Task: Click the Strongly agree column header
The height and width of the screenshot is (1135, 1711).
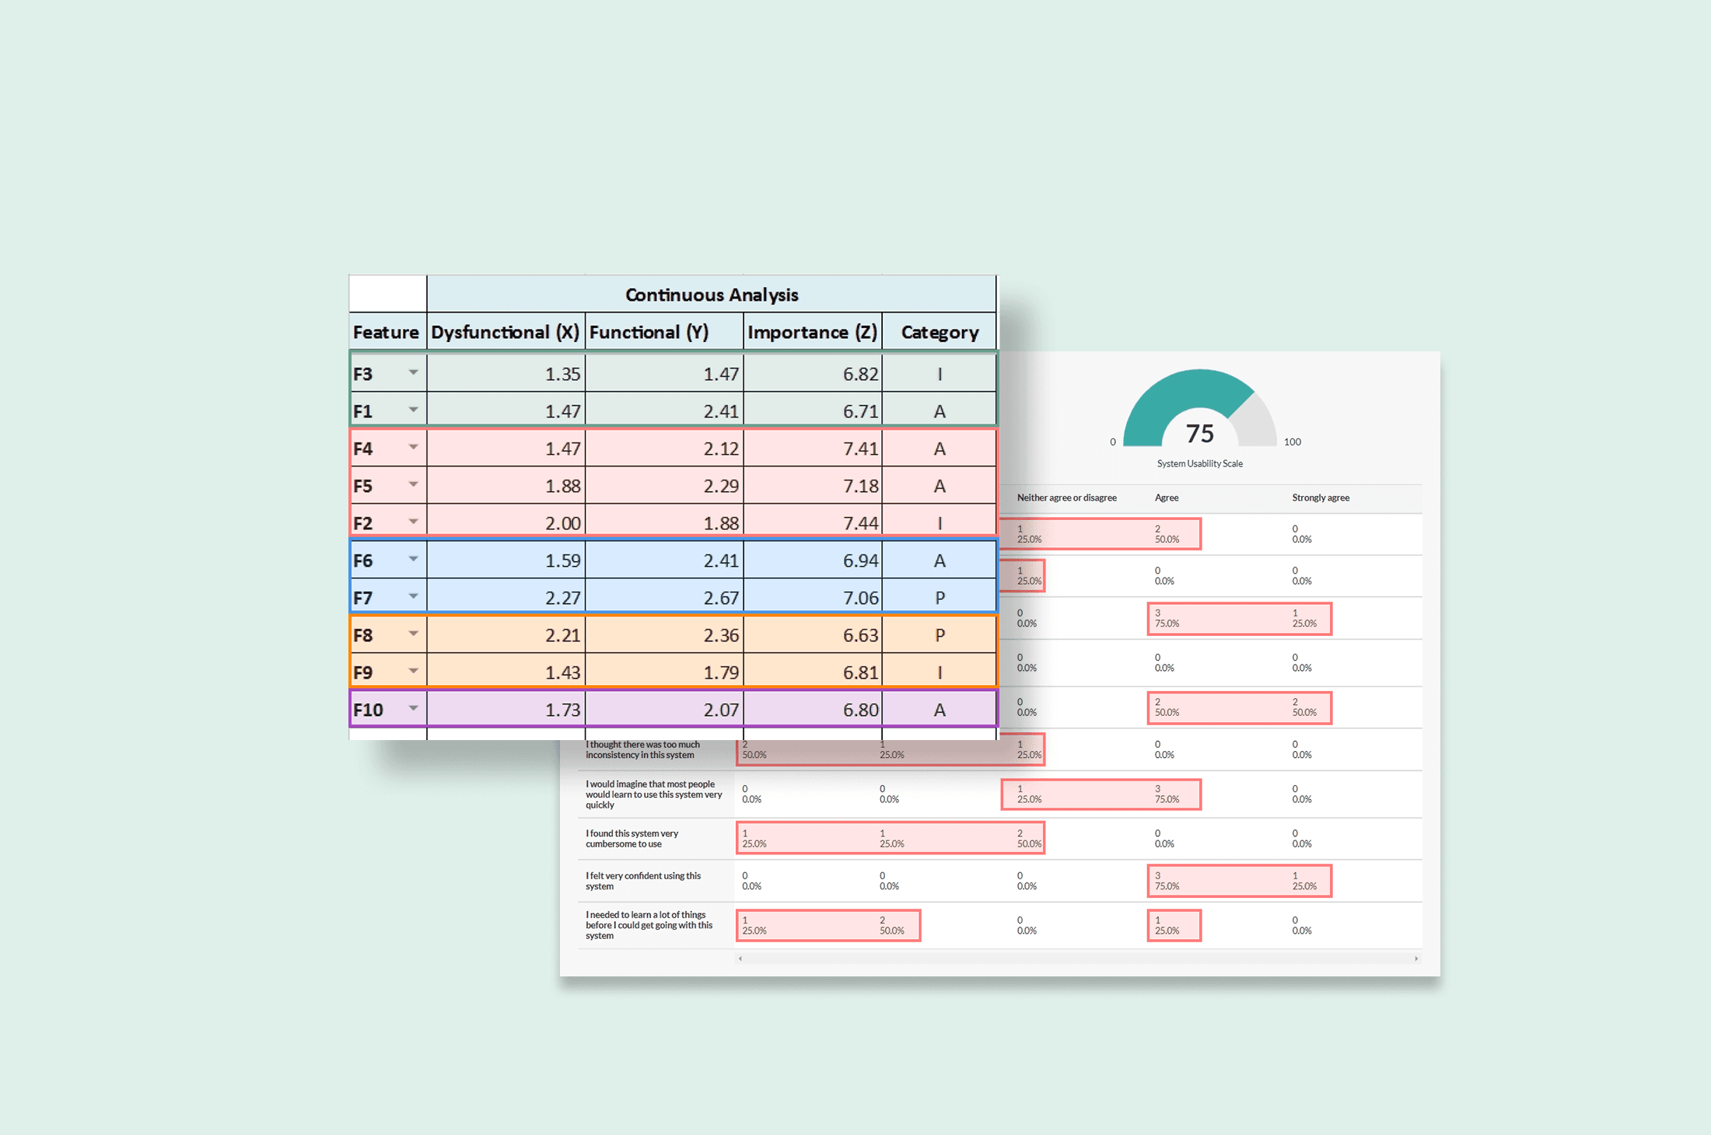Action: coord(1321,498)
